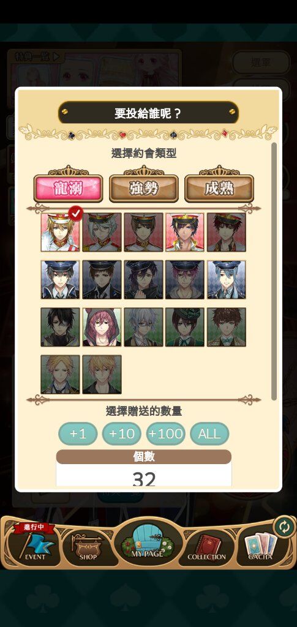Add one with the +1 button
Screen dimensions: 297x627
click(78, 434)
